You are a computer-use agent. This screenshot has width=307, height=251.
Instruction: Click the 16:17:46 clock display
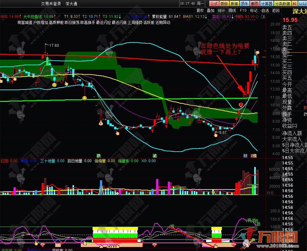(x=188, y=3)
